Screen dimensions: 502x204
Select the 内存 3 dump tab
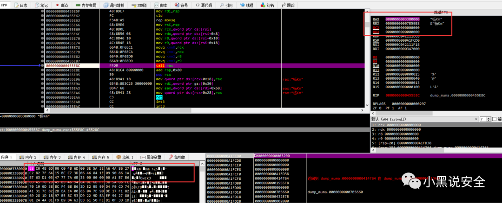(53, 157)
